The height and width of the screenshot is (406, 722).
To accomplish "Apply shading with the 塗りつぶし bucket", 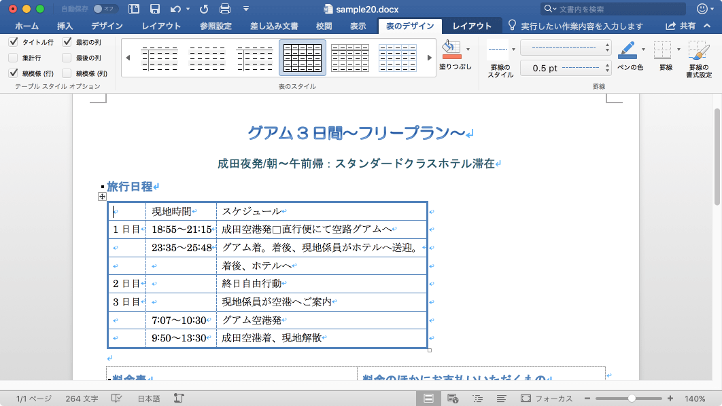I will [x=451, y=50].
